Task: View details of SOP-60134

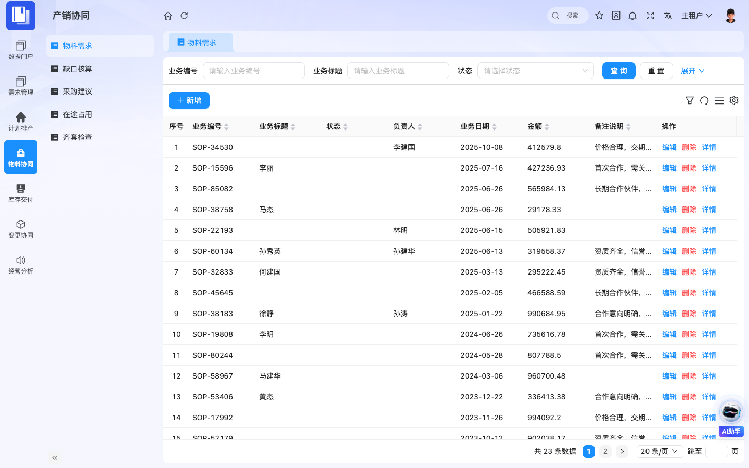Action: [709, 251]
